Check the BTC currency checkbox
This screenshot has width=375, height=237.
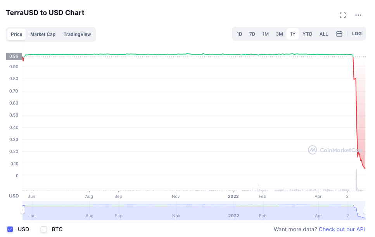tap(44, 229)
